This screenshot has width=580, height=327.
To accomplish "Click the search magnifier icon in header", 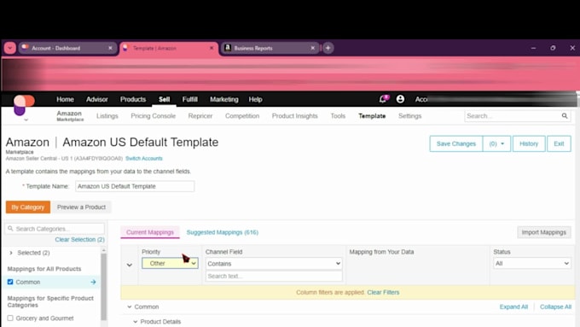I will point(565,116).
